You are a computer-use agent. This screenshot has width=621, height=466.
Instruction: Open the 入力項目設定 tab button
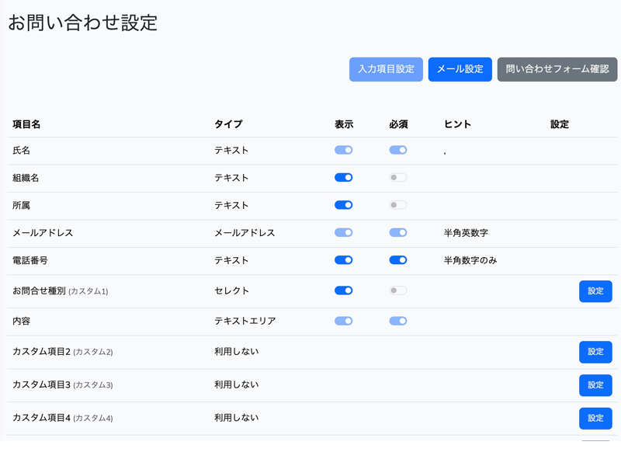pyautogui.click(x=386, y=69)
